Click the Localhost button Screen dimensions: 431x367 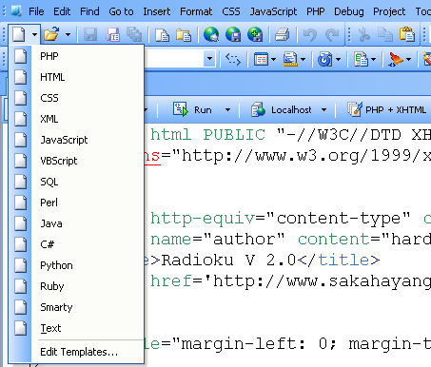click(282, 110)
